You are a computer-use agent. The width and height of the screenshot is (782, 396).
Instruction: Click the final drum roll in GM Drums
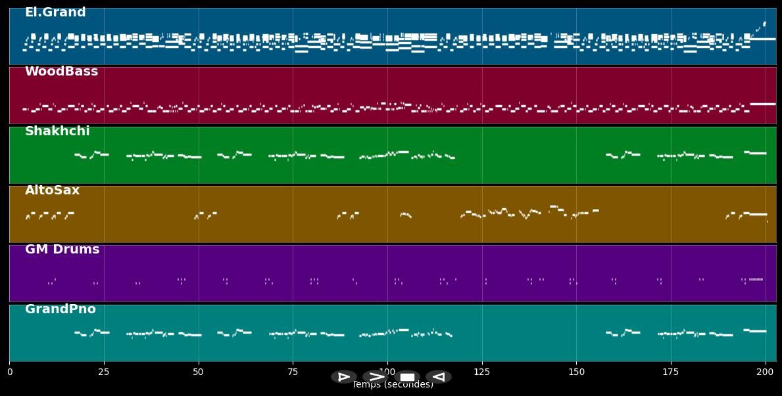(756, 280)
